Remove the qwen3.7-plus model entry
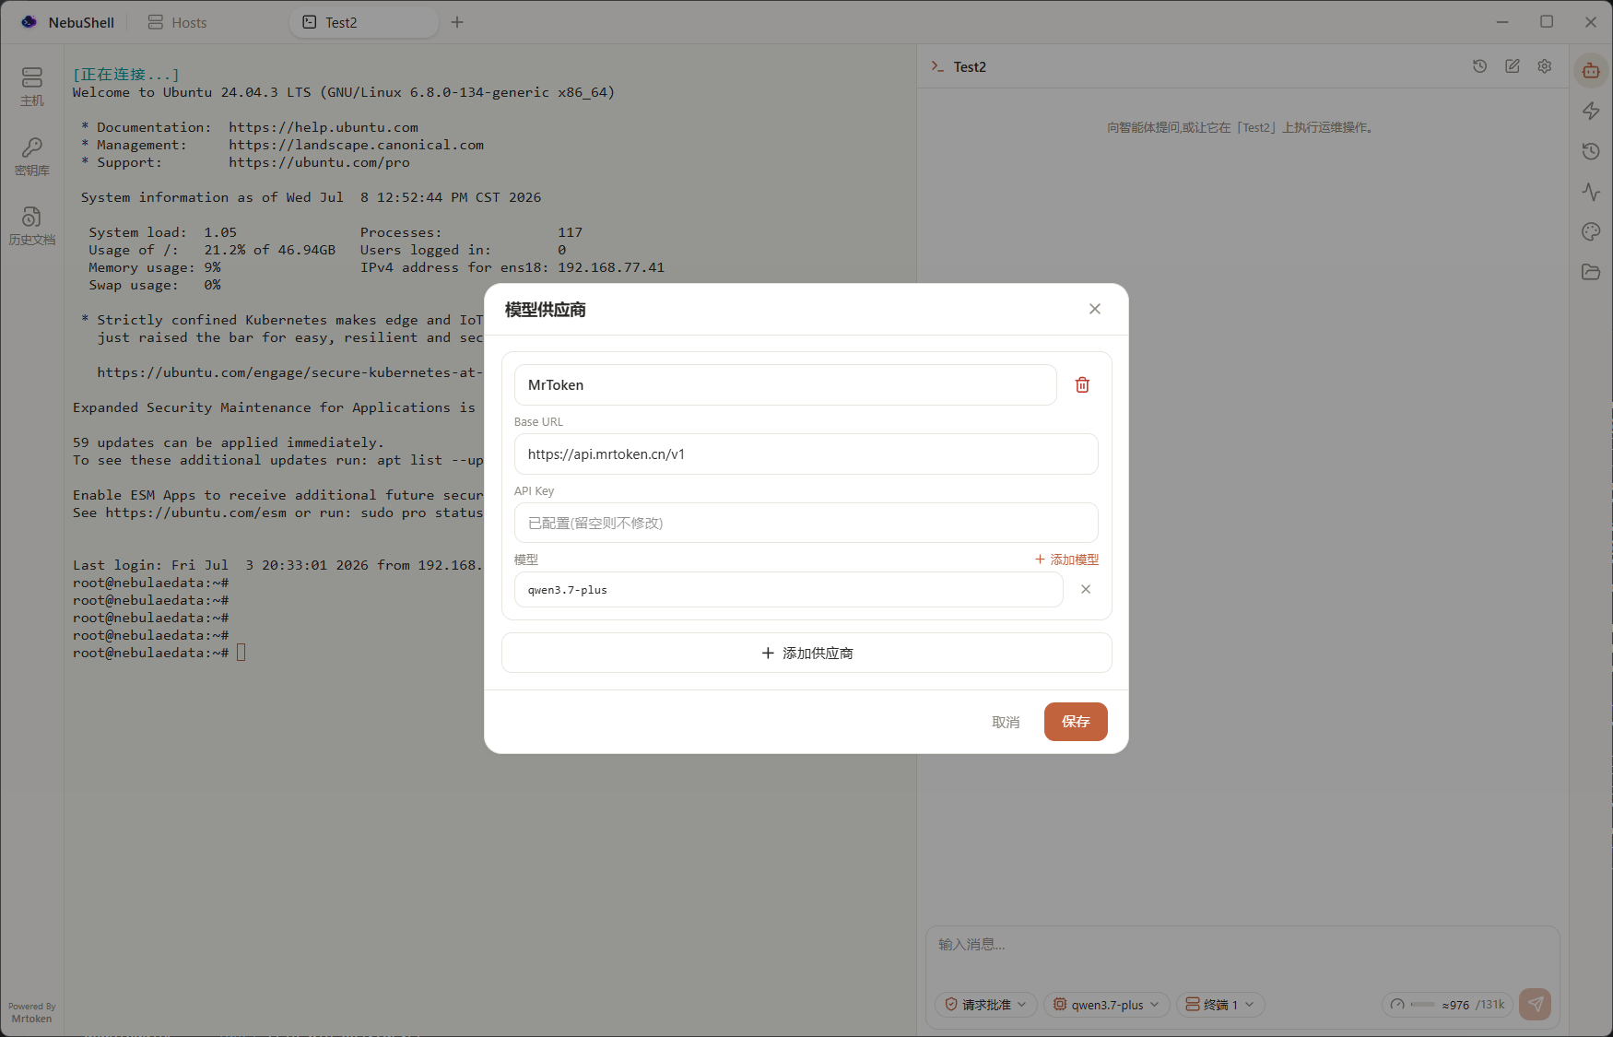Viewport: 1613px width, 1037px height. [1086, 589]
